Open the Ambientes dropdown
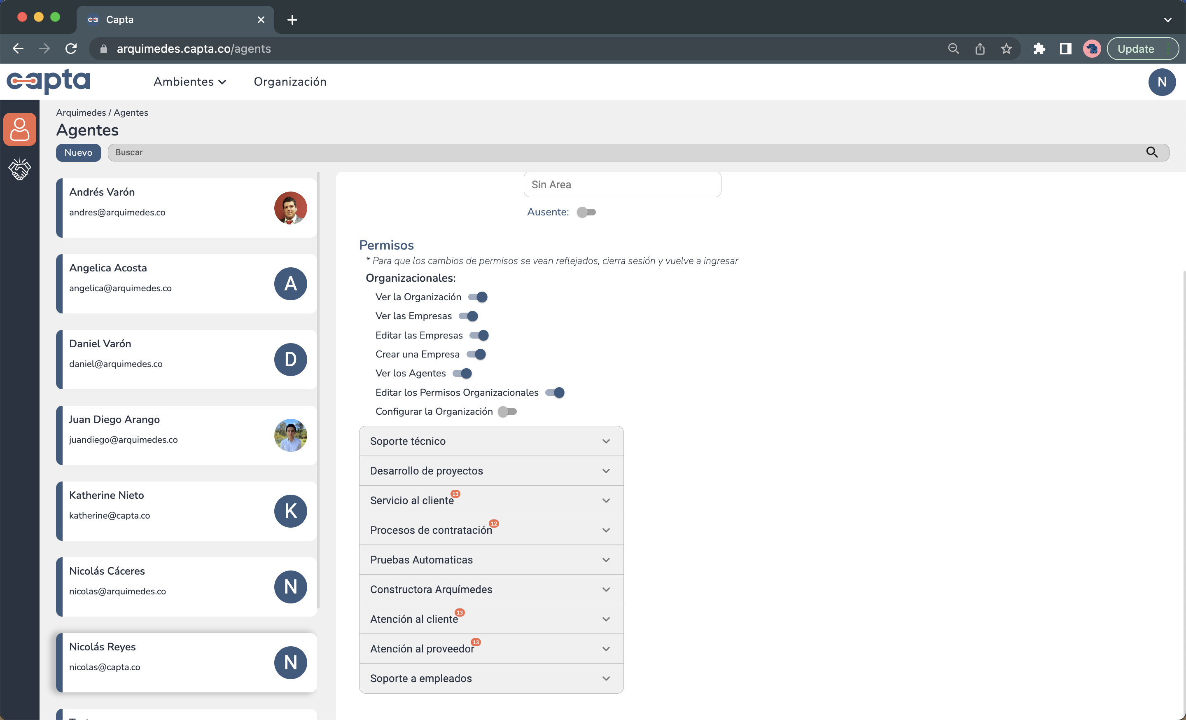This screenshot has width=1186, height=720. [x=190, y=82]
